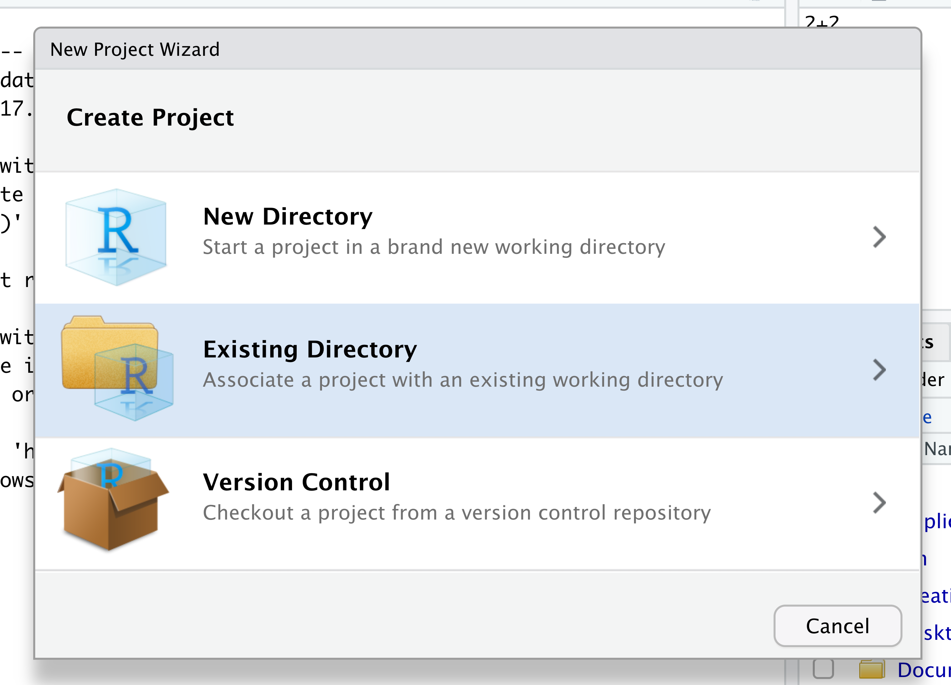Click the New Directory R cube icon
This screenshot has height=685, width=951.
[116, 237]
